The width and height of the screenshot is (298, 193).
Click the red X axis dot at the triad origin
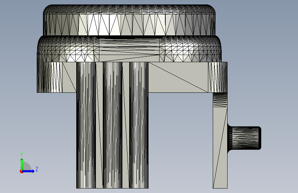click(21, 171)
